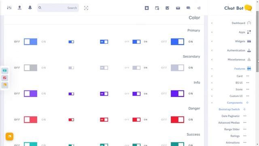
Task: Open the Apps menu item
Action: tap(242, 32)
